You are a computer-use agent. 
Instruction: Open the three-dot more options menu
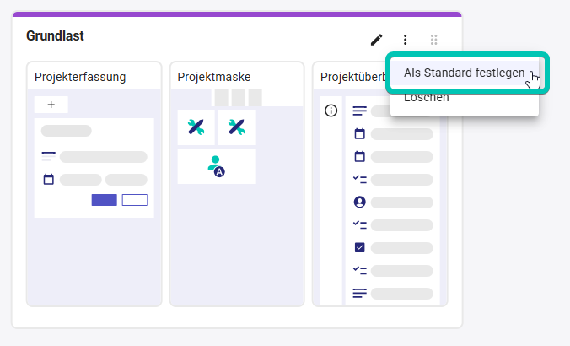[x=406, y=40]
